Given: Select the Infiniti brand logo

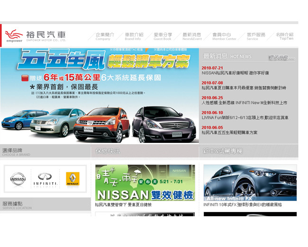Looking at the screenshot, I should pos(45,179).
